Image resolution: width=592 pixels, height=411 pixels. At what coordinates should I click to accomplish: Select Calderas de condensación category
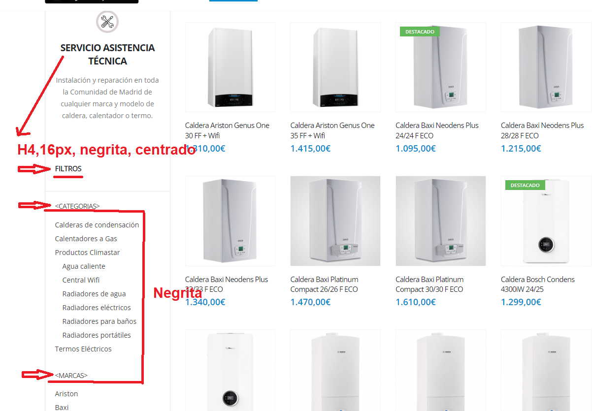pyautogui.click(x=97, y=225)
